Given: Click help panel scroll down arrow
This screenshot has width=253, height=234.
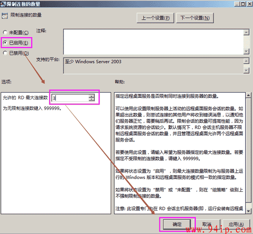Looking at the screenshot, I should [x=249, y=211].
